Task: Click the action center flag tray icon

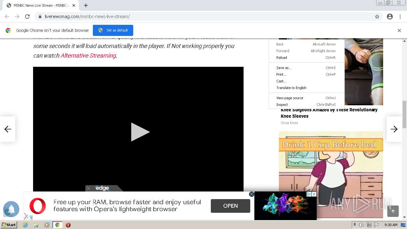Action: click(377, 225)
